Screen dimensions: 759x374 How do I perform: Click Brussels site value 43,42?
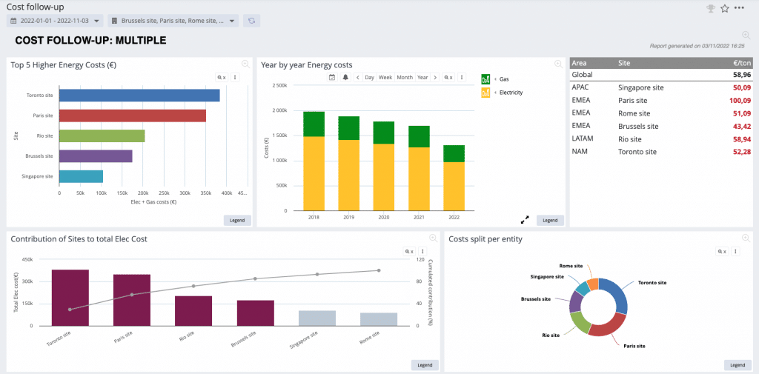coord(742,127)
